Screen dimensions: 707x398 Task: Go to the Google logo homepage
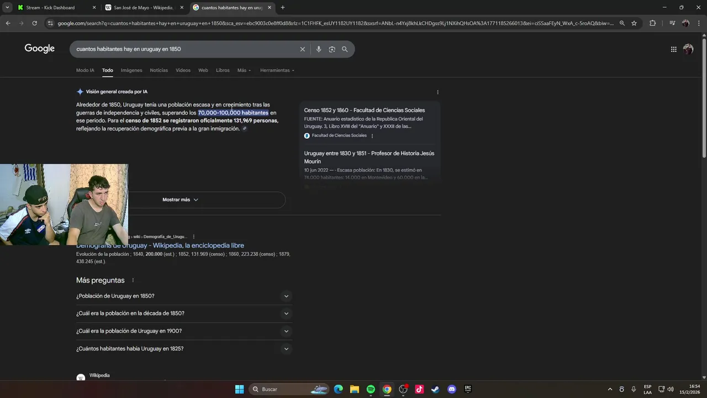[40, 49]
